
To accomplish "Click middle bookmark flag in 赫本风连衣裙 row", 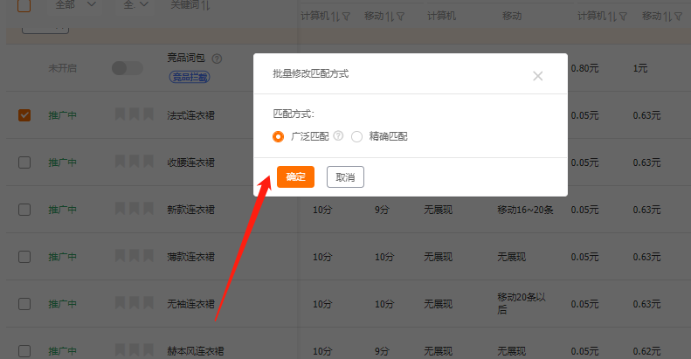I will click(134, 349).
